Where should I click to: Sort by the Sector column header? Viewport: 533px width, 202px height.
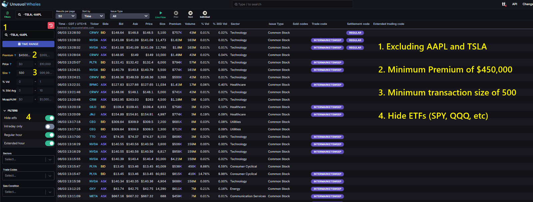[x=235, y=24]
